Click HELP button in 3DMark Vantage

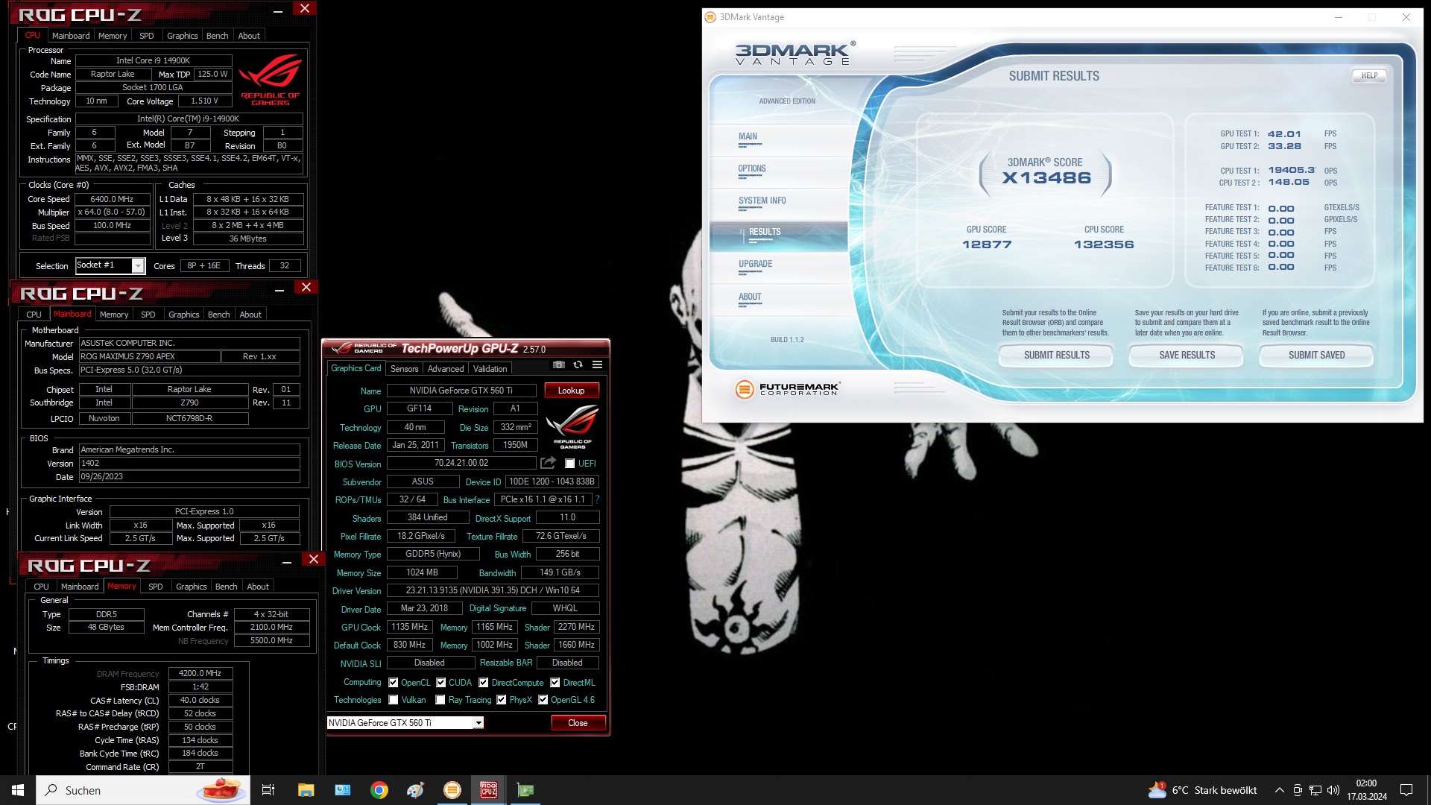point(1369,76)
